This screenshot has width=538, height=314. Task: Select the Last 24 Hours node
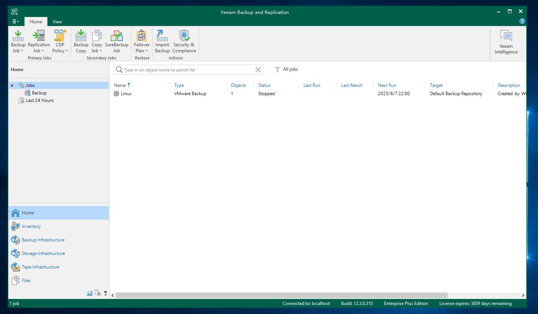(40, 100)
